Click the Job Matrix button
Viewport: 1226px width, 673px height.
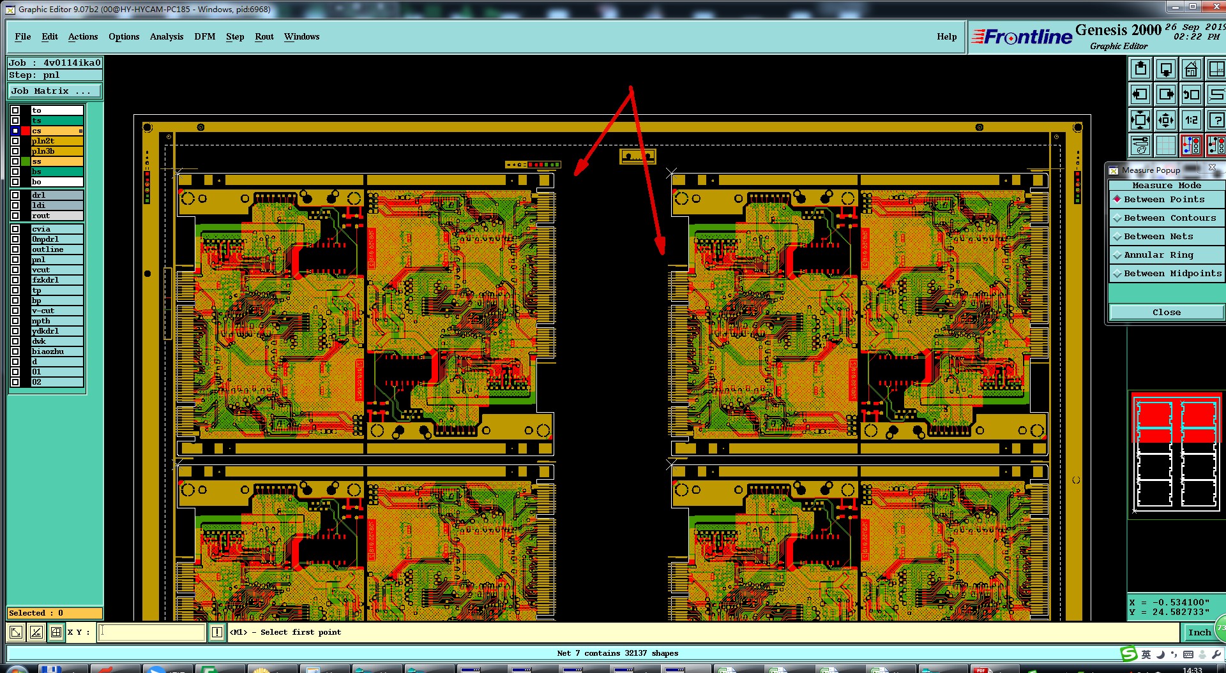tap(55, 91)
